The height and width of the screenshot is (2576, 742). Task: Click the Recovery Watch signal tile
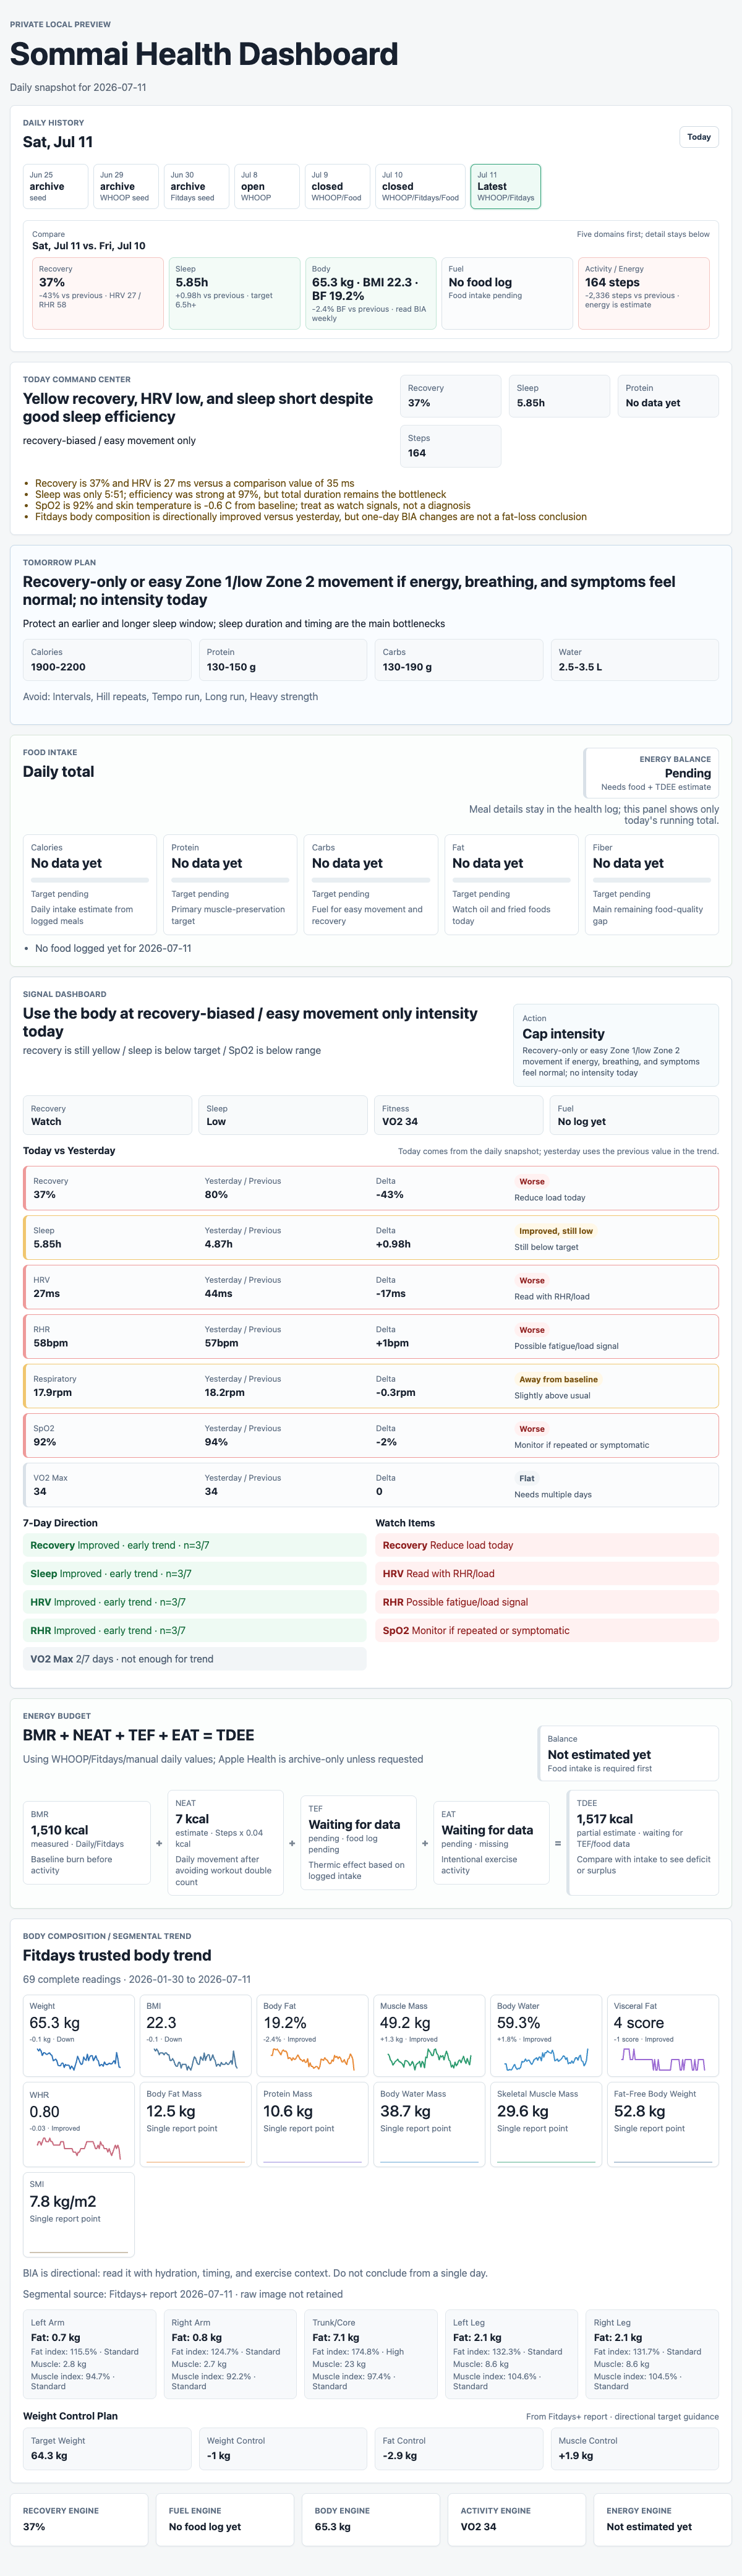[x=107, y=1115]
